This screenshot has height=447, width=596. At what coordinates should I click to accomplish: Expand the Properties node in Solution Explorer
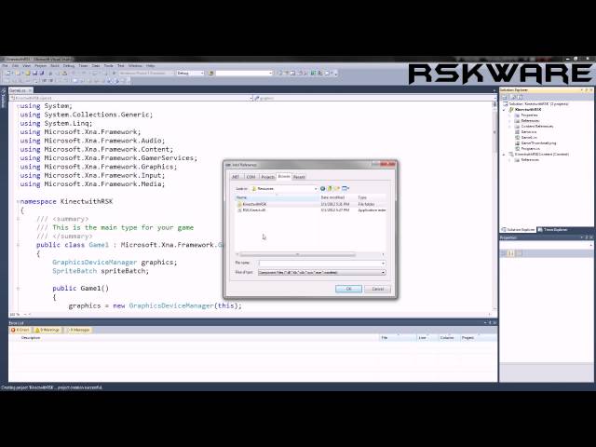tap(509, 115)
